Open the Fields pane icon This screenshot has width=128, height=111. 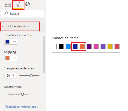pyautogui.click(x=8, y=5)
